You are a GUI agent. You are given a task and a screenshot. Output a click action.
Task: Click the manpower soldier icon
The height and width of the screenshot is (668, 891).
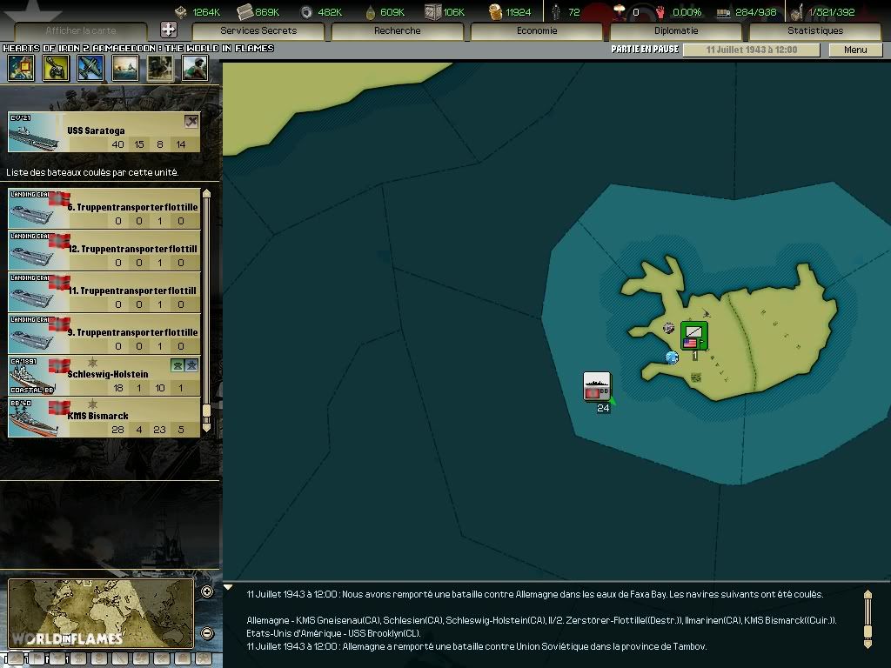pos(556,12)
